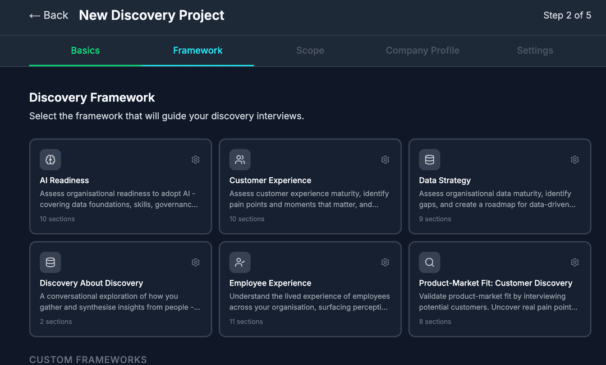Open the Settings tab
This screenshot has width=606, height=365.
pyautogui.click(x=535, y=50)
